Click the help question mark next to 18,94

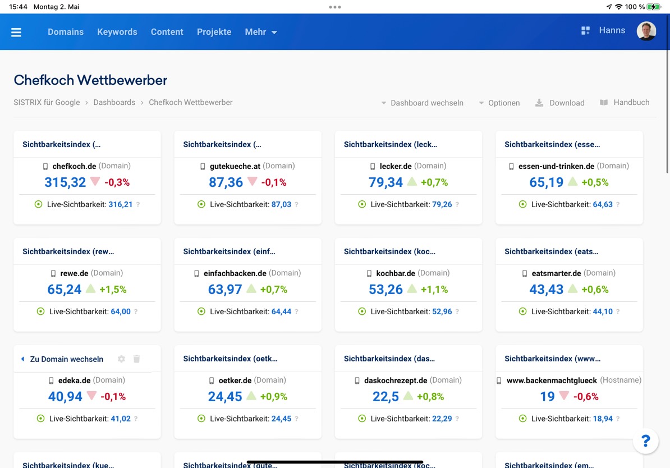(x=618, y=419)
